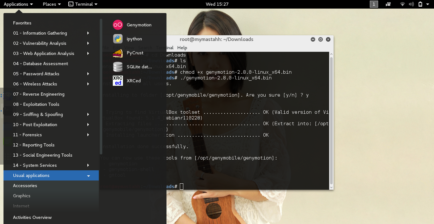Launch Genymotion from the app list

click(132, 25)
